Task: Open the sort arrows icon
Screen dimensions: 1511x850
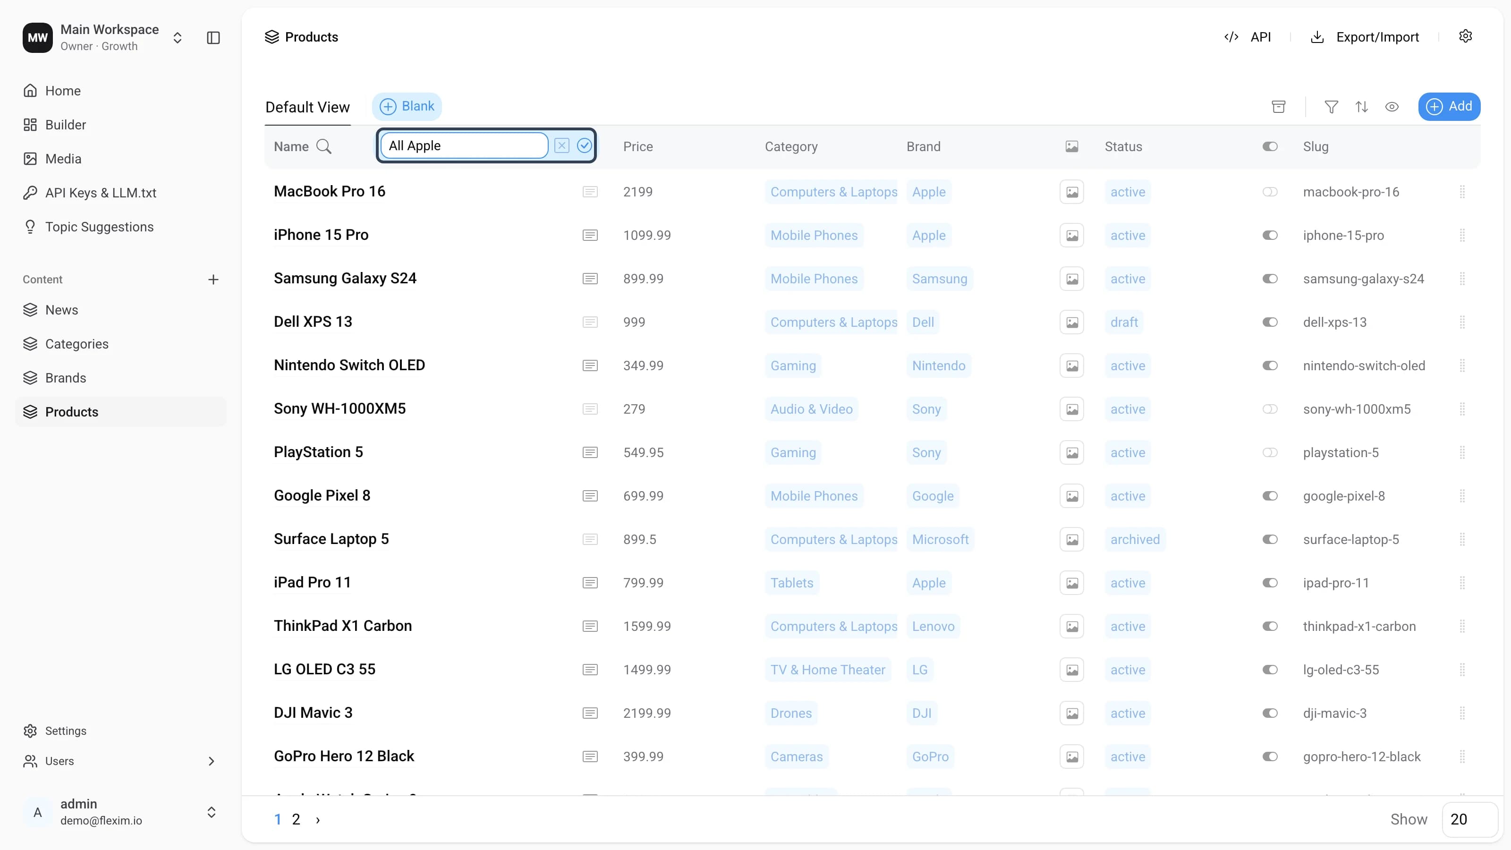Action: click(1361, 107)
